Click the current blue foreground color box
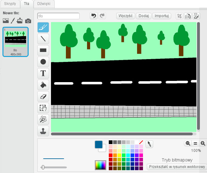 [x=99, y=144]
